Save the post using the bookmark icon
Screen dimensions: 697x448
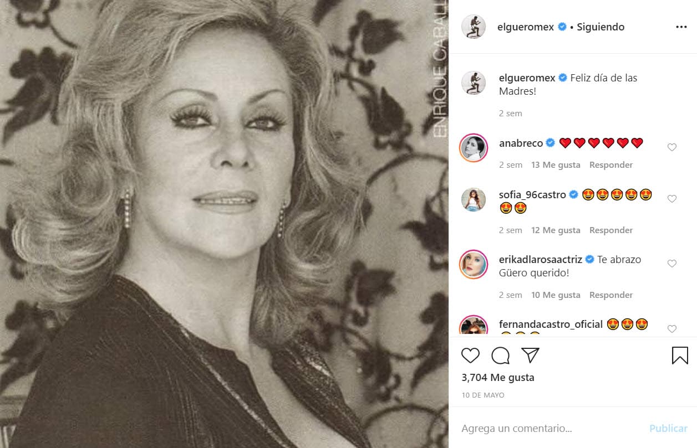pyautogui.click(x=679, y=356)
